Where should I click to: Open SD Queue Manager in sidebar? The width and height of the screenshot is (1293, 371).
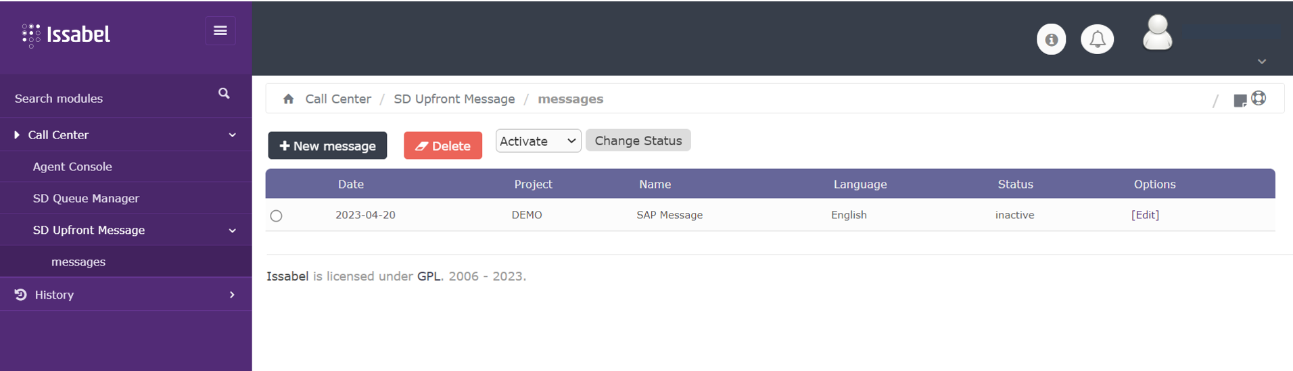point(86,199)
